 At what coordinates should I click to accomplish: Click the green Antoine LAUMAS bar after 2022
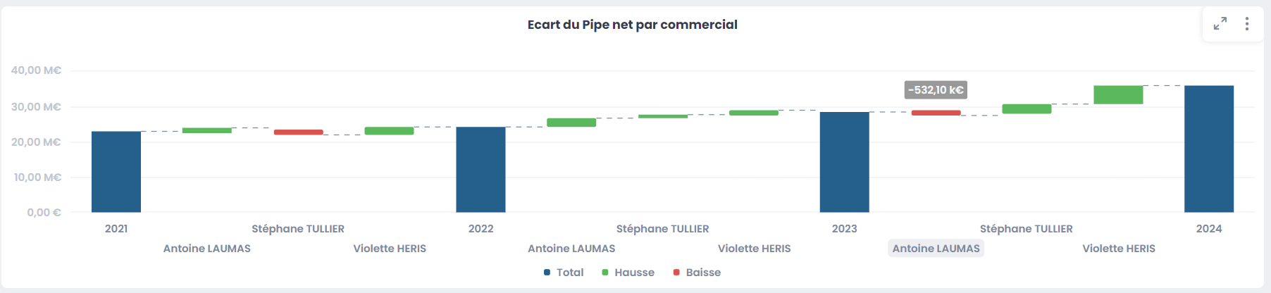571,123
